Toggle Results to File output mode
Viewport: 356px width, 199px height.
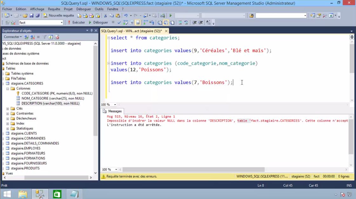point(172,22)
